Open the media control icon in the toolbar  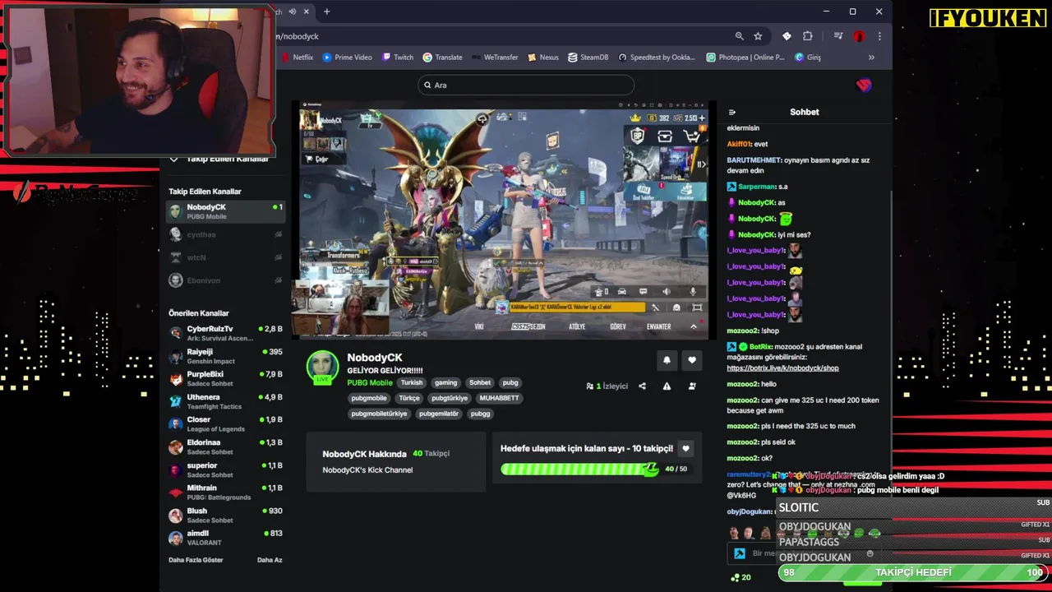[x=838, y=36]
